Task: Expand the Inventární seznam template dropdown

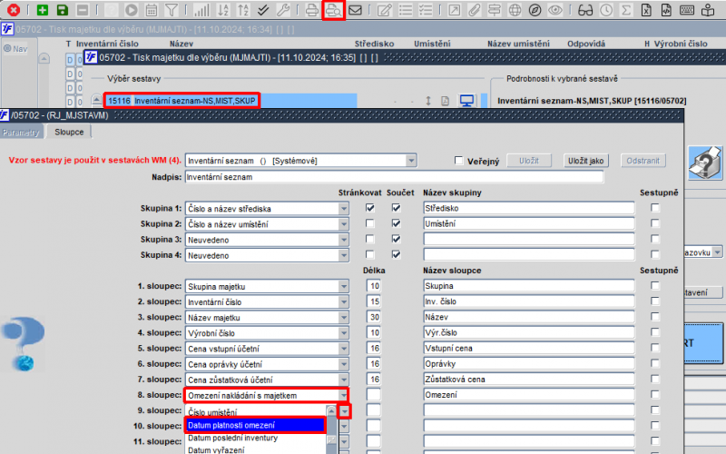Action: pyautogui.click(x=411, y=161)
